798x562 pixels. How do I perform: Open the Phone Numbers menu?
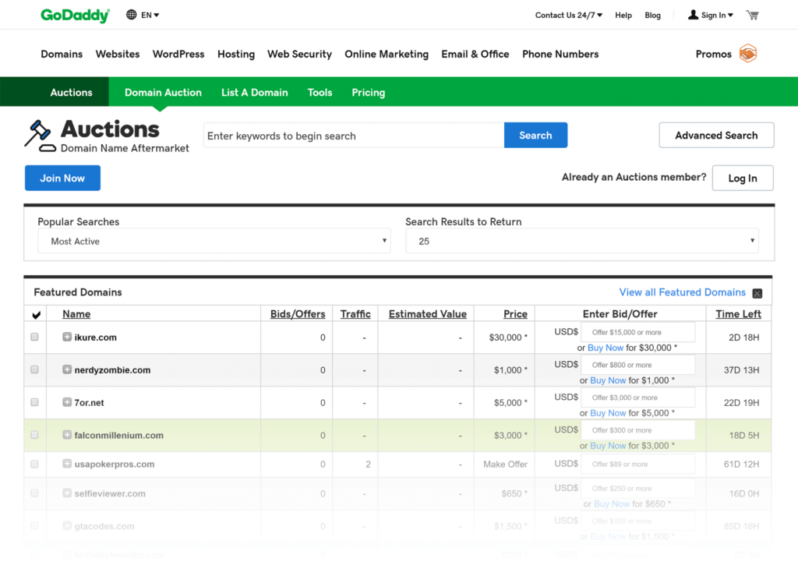[x=560, y=54]
